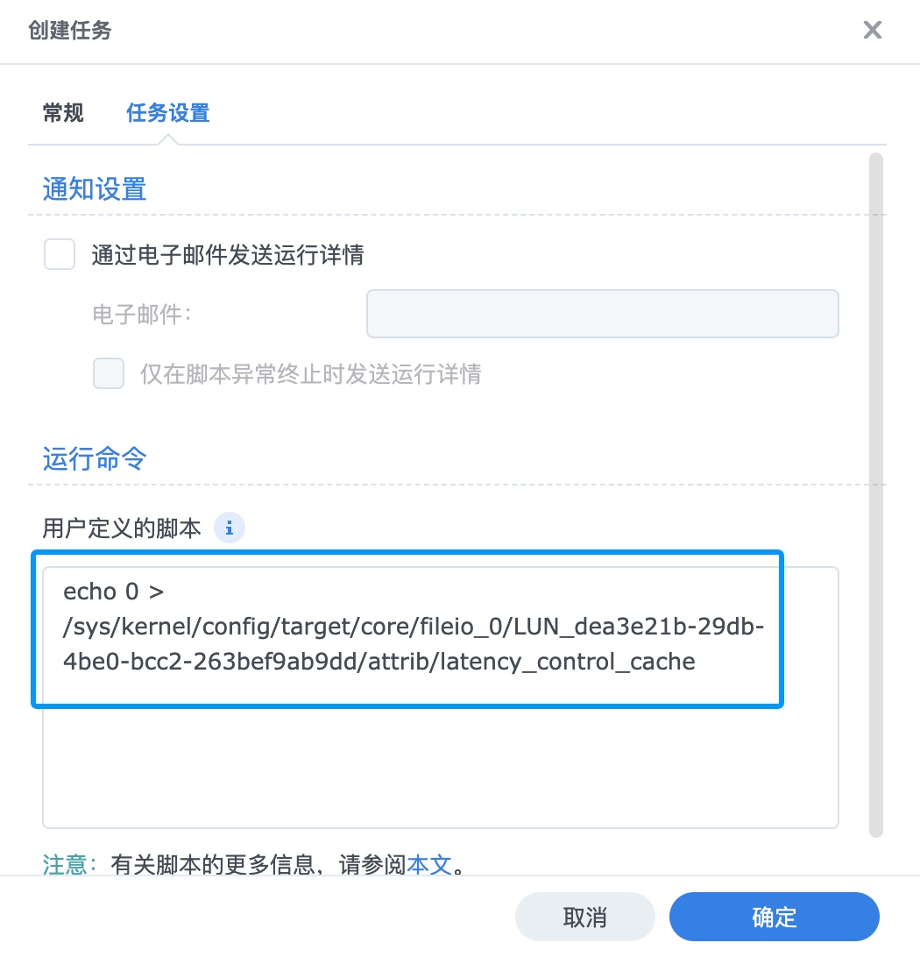Click the 电子邮件 input field
The width and height of the screenshot is (920, 957).
pyautogui.click(x=602, y=314)
